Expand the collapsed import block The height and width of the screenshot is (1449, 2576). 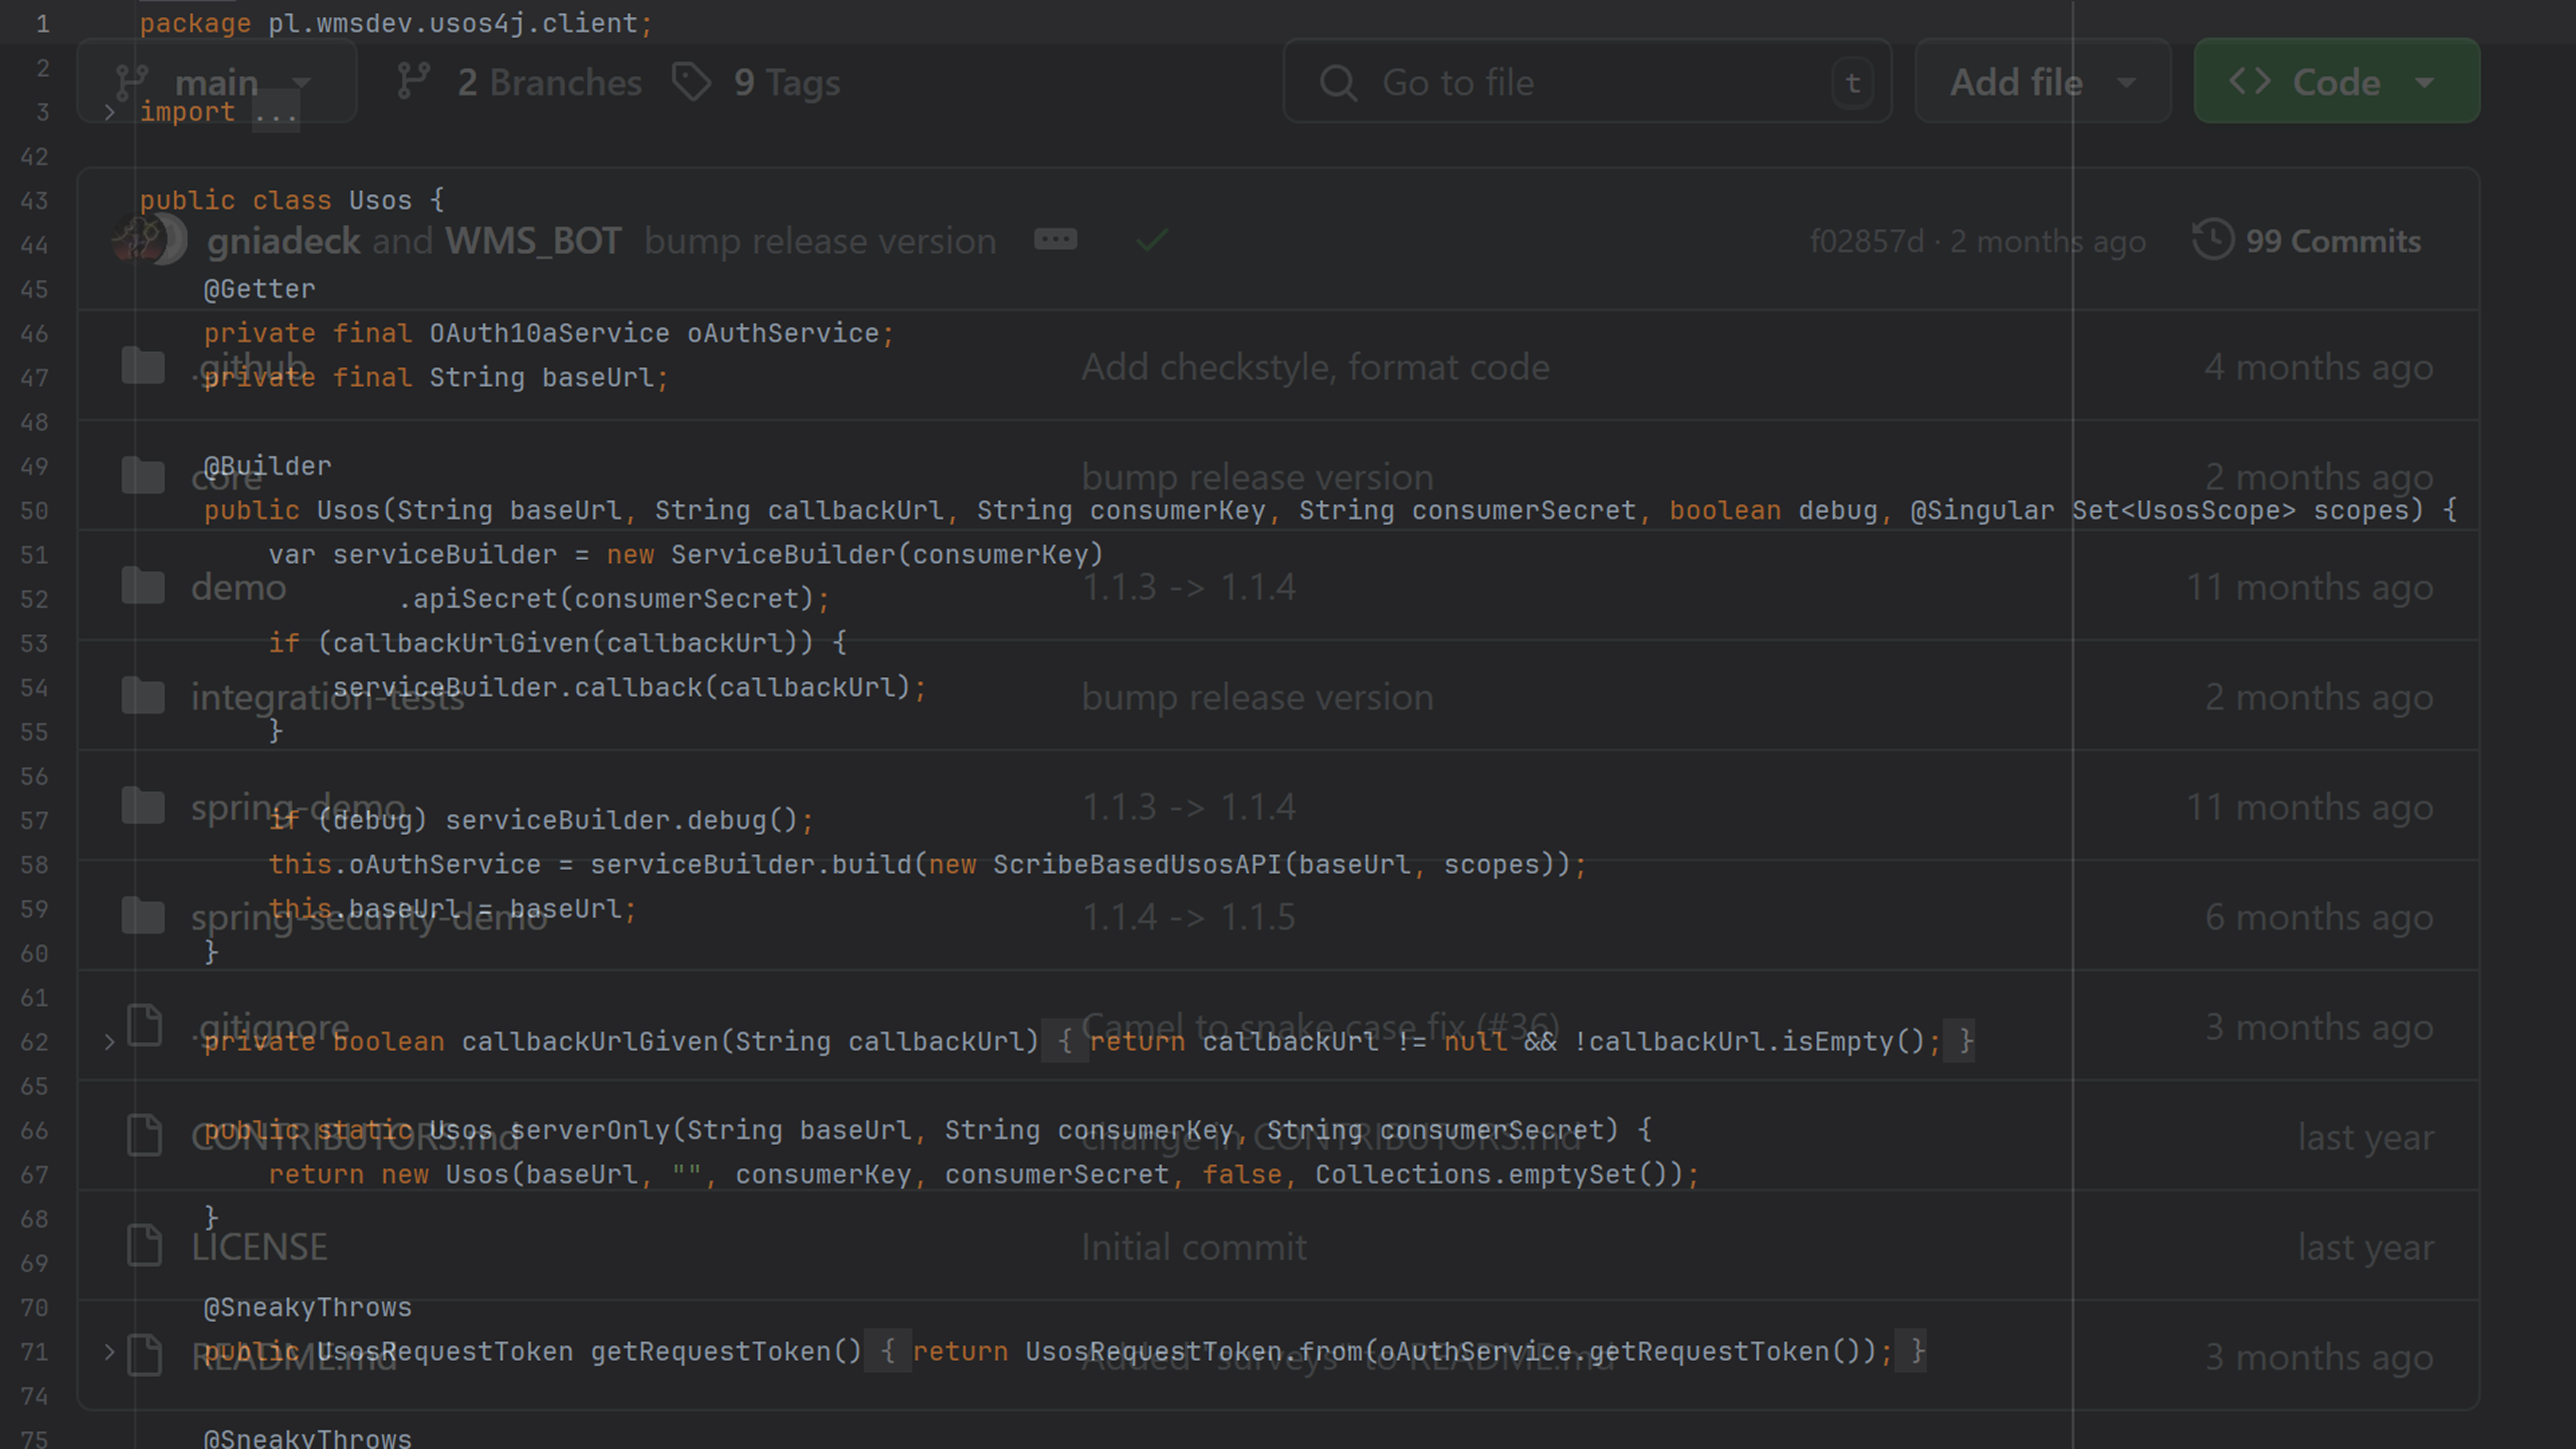110,113
